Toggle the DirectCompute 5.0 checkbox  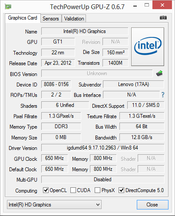pyautogui.click(x=121, y=190)
